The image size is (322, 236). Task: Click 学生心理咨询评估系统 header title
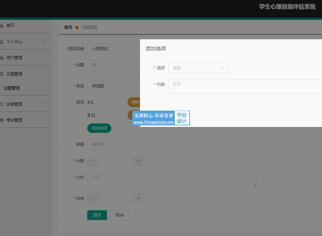click(x=287, y=7)
